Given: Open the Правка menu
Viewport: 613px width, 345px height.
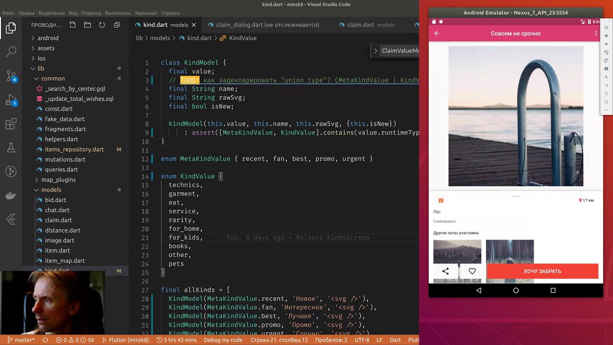Looking at the screenshot, I should 26,13.
